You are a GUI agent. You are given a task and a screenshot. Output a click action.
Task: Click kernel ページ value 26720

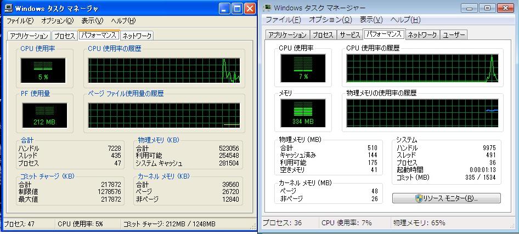[x=230, y=192]
